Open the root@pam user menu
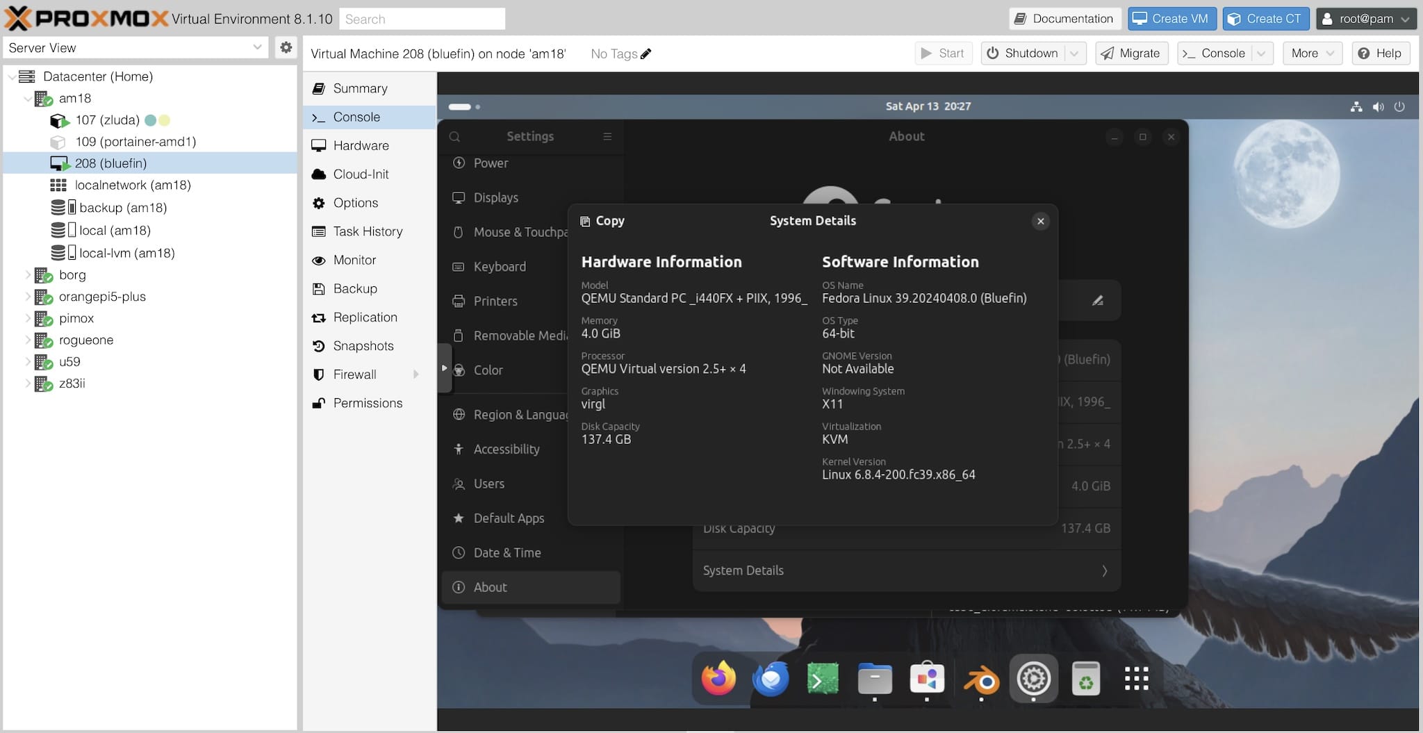 click(x=1366, y=19)
